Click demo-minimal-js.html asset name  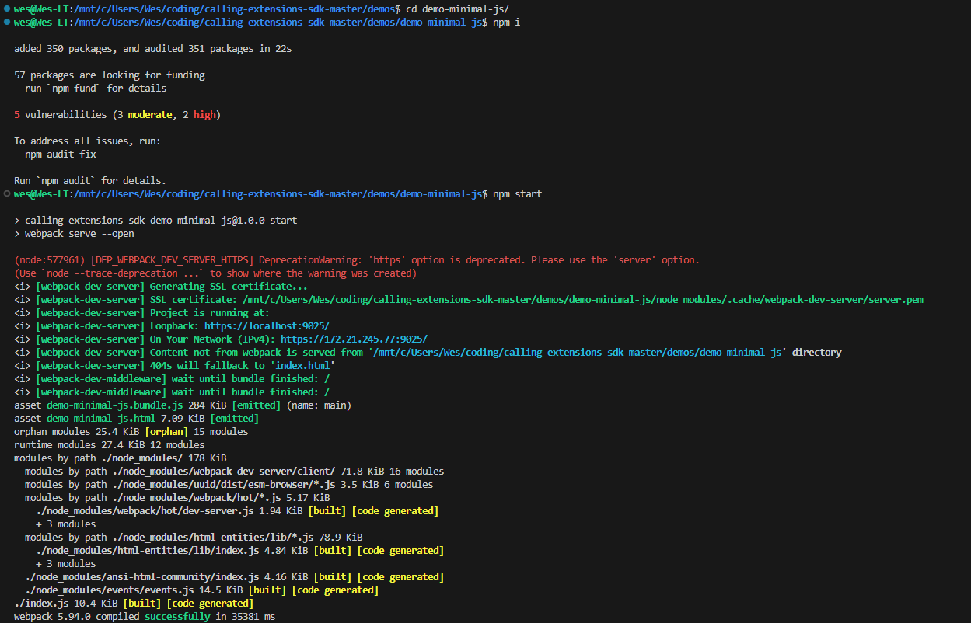101,418
